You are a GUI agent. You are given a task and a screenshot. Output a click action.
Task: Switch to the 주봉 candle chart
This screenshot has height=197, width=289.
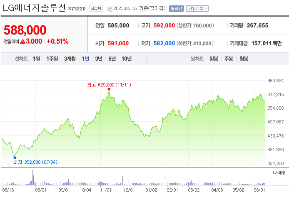point(229,59)
